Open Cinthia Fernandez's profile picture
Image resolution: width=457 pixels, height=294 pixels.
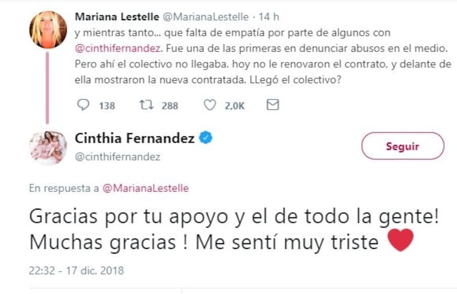pos(48,146)
